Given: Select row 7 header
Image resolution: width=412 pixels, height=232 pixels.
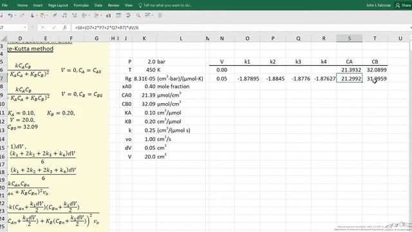Looking at the screenshot, I should click(x=3, y=79).
